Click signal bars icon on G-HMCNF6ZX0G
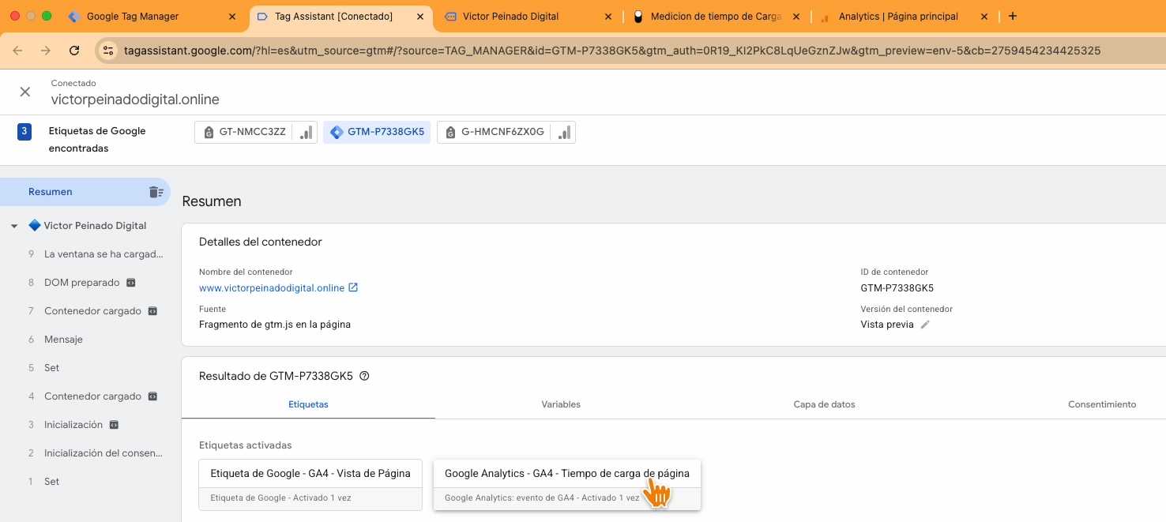This screenshot has width=1166, height=522. click(x=564, y=132)
